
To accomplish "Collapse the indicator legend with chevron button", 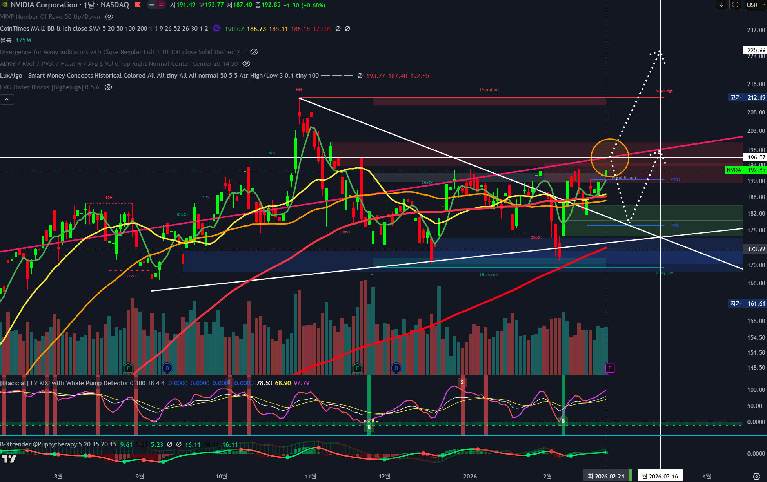I will point(7,100).
